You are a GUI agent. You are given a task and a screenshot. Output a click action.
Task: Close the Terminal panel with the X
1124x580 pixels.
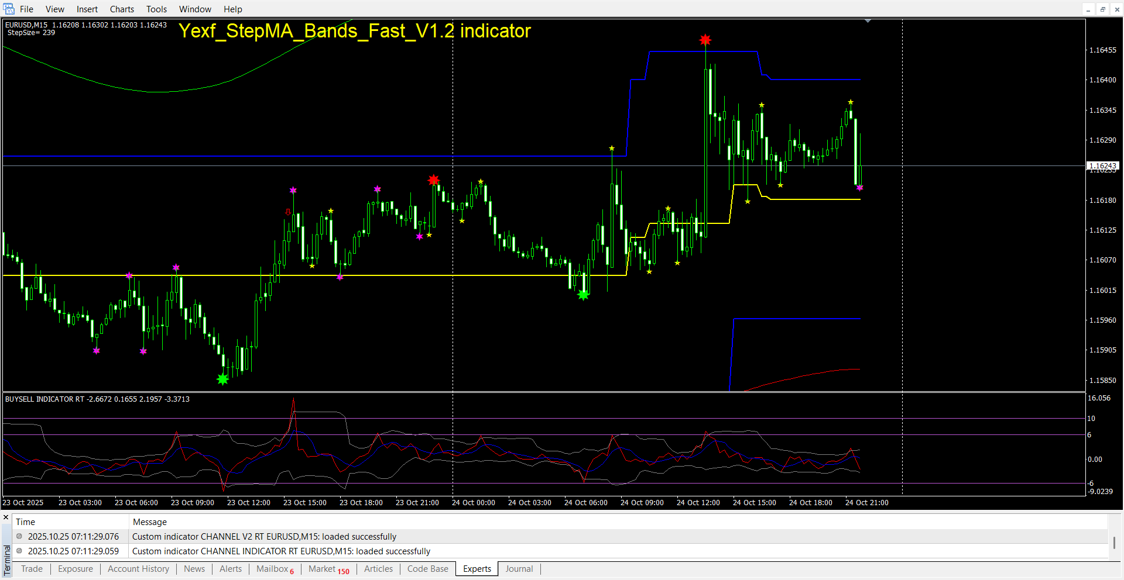click(6, 517)
